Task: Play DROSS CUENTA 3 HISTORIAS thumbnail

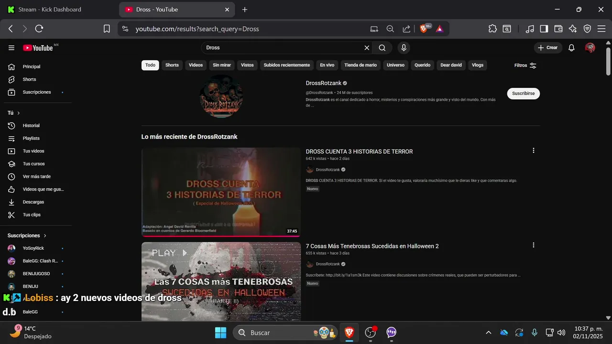Action: 221,192
